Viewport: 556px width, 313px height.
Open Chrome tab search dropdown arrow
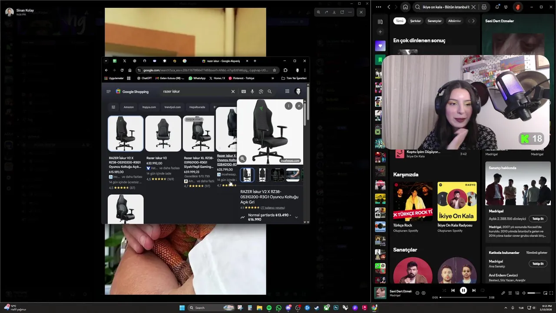pyautogui.click(x=106, y=61)
